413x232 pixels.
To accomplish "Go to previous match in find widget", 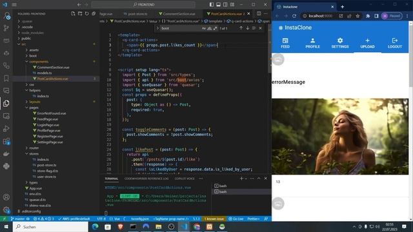I will coord(241,28).
